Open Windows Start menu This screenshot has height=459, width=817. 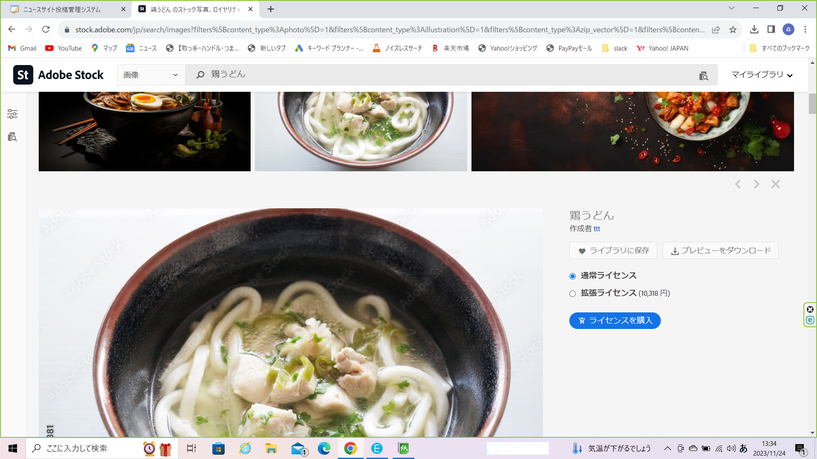tap(13, 448)
